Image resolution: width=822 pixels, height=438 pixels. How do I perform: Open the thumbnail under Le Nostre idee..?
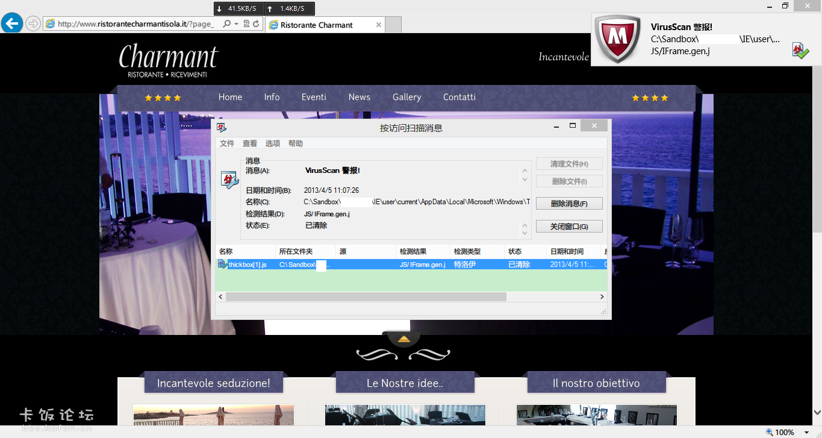(405, 415)
